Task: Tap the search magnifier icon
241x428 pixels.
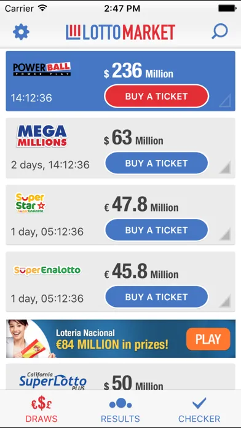Action: pyautogui.click(x=219, y=31)
